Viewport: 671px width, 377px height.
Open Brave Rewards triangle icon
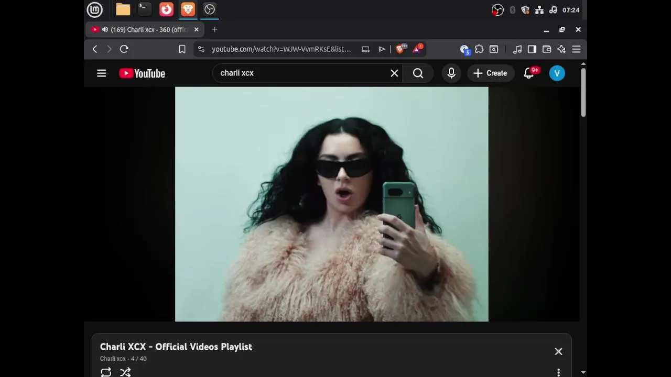[x=418, y=49]
